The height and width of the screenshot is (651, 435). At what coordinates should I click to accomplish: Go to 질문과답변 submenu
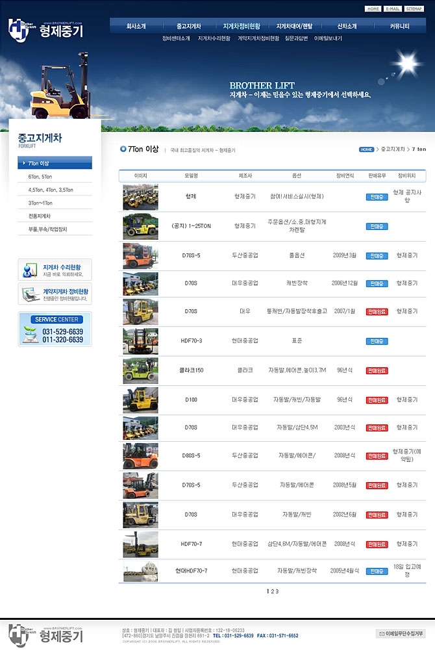tap(296, 38)
